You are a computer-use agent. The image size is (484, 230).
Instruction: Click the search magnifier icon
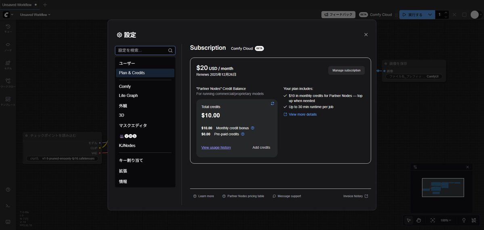click(x=170, y=51)
